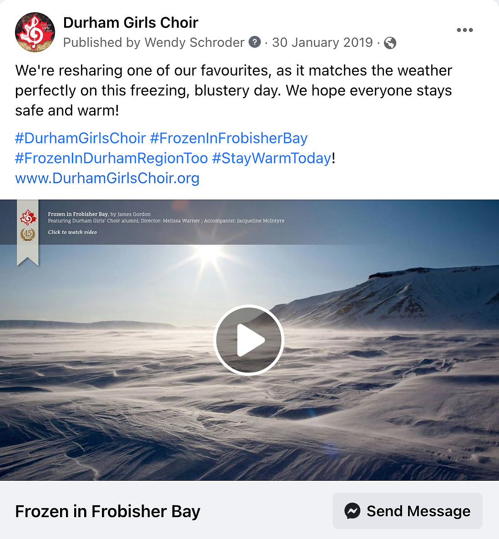
Task: Visit www.DurhamGirlsChoir.org link
Action: coord(107,178)
